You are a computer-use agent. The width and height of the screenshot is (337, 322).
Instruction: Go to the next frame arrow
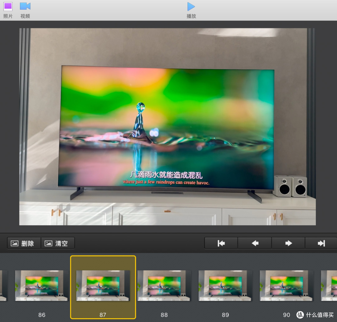(x=288, y=243)
